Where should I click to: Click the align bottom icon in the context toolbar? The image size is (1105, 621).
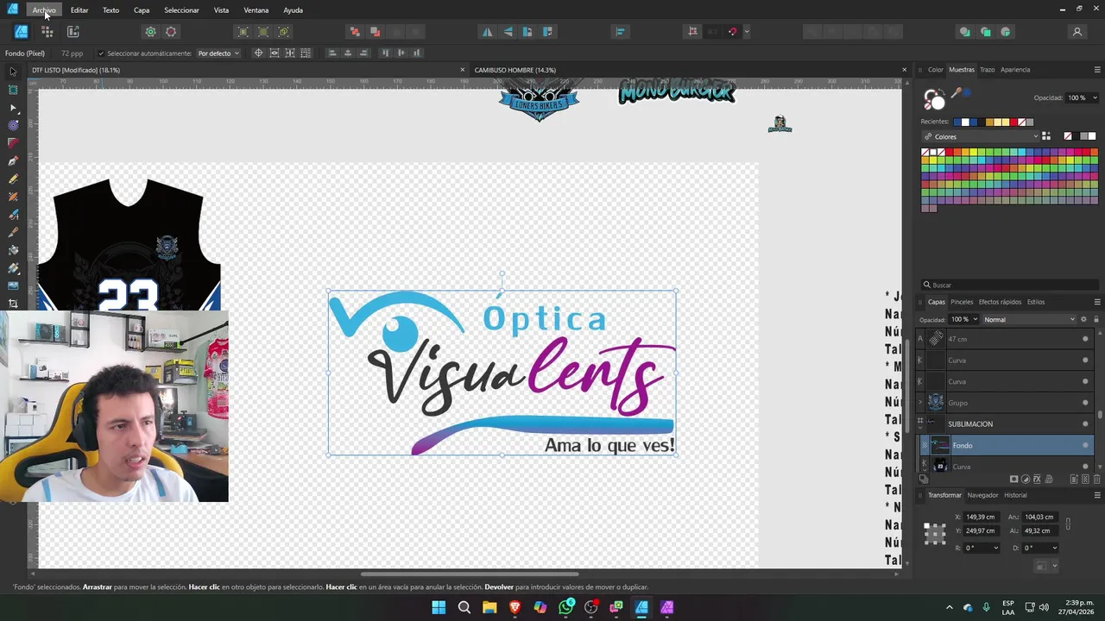pos(415,53)
